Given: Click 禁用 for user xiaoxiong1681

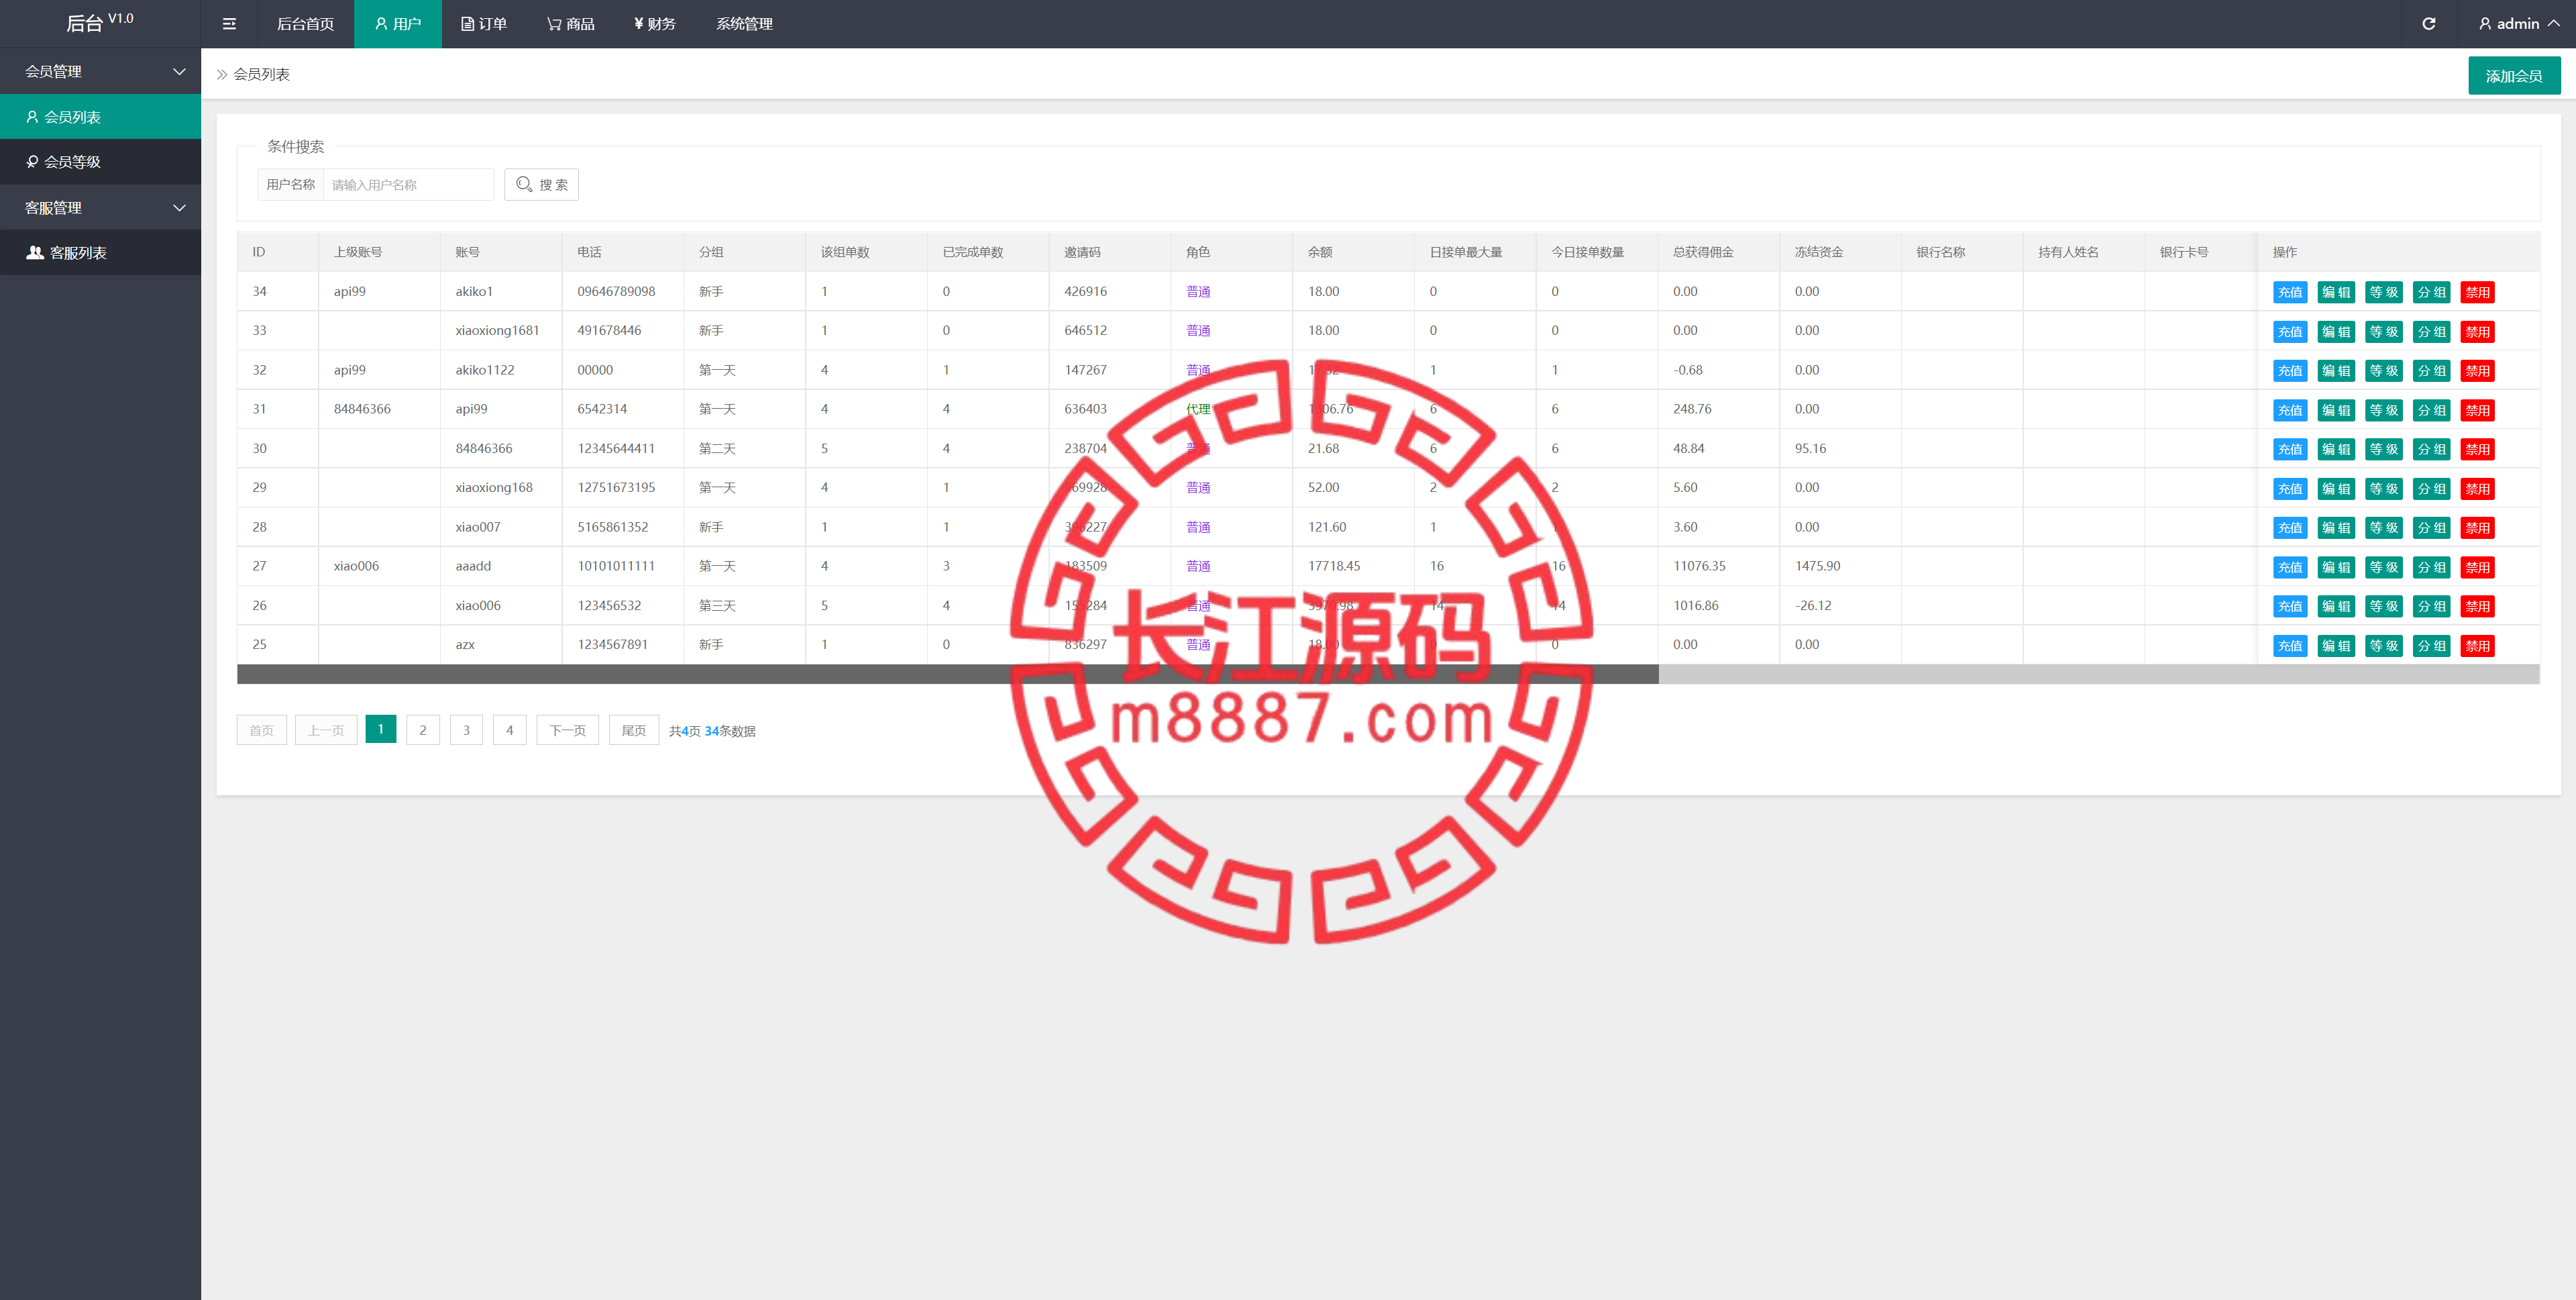Looking at the screenshot, I should (2477, 332).
